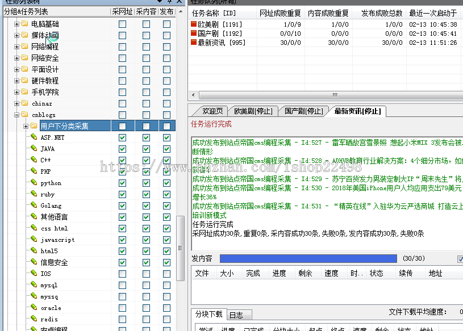This screenshot has height=331, width=463.
Task: Uncheck 发布 checkbox for python
Action: coord(167,183)
